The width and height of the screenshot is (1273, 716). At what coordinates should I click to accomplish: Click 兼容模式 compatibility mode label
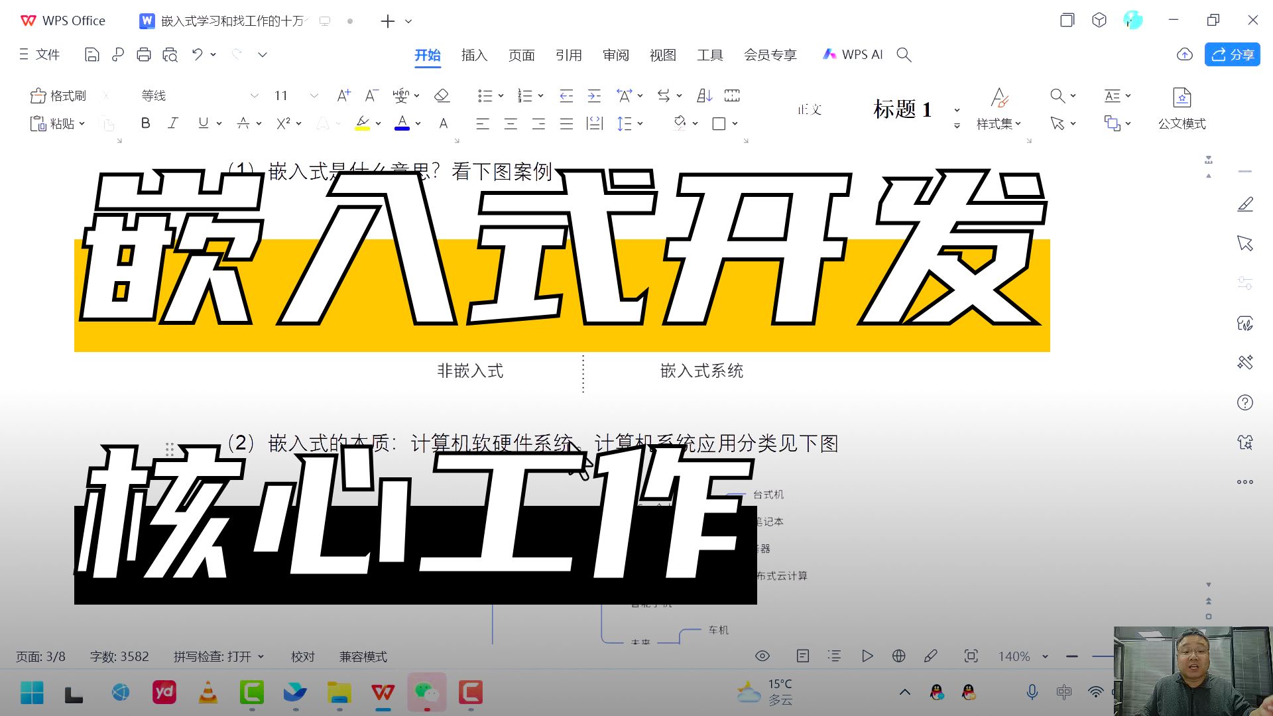pyautogui.click(x=363, y=657)
